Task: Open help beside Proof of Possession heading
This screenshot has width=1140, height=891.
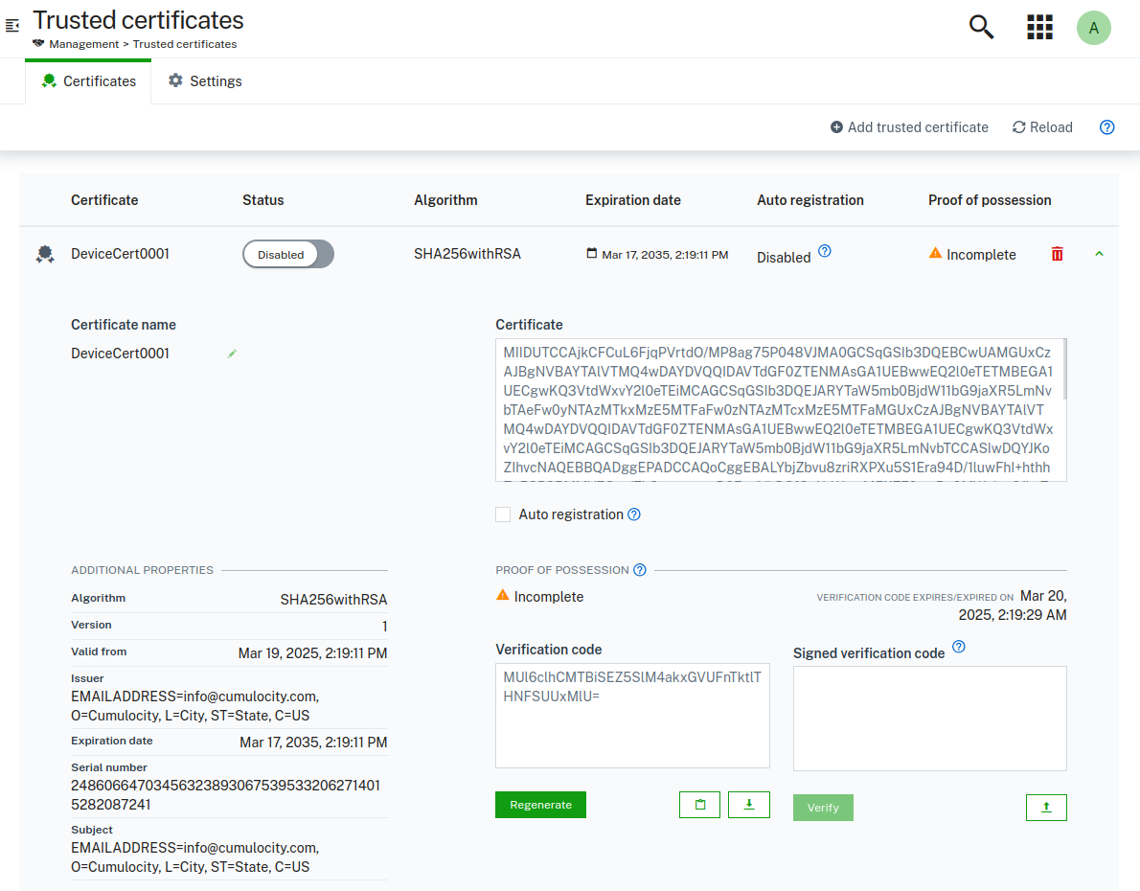Action: (639, 569)
